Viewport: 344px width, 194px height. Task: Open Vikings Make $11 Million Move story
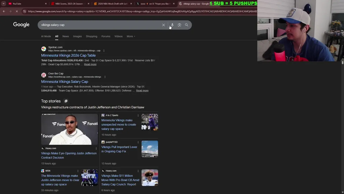pos(120,180)
